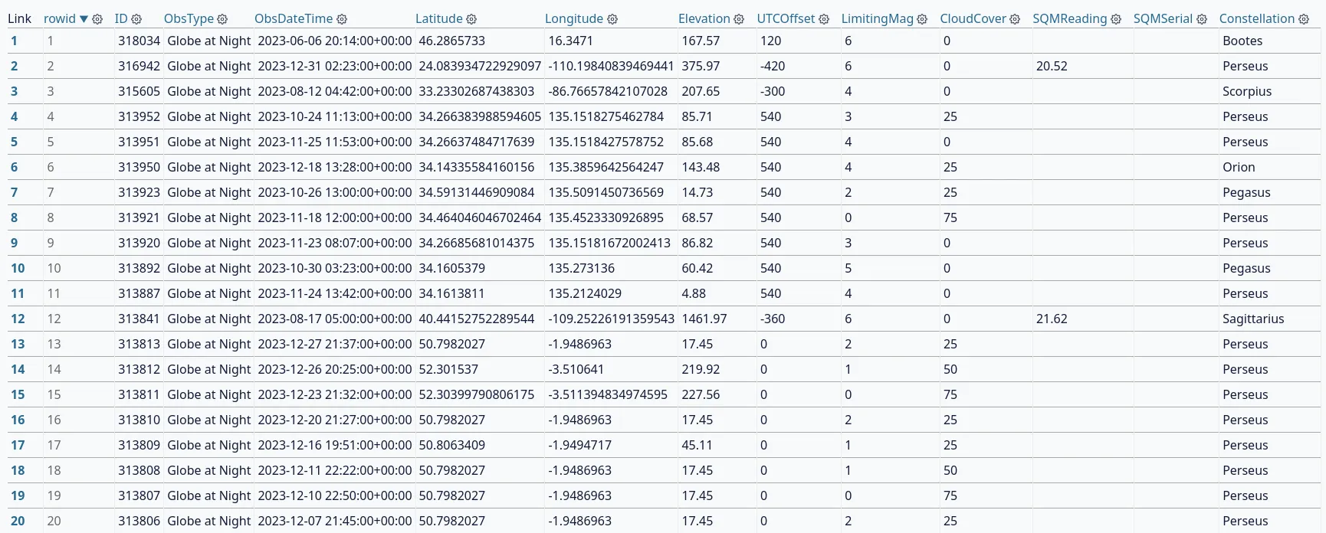The height and width of the screenshot is (533, 1326).
Task: Sort by the SQMSerial column header
Action: pyautogui.click(x=1164, y=18)
